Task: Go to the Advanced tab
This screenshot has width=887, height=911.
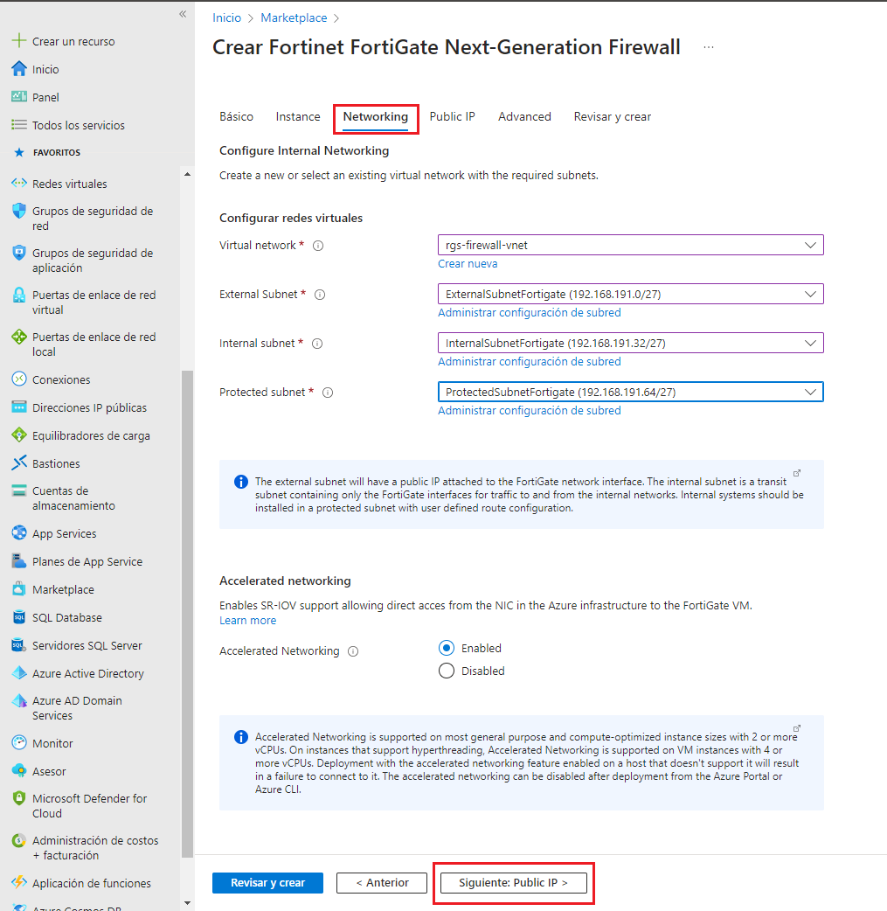Action: (x=524, y=116)
